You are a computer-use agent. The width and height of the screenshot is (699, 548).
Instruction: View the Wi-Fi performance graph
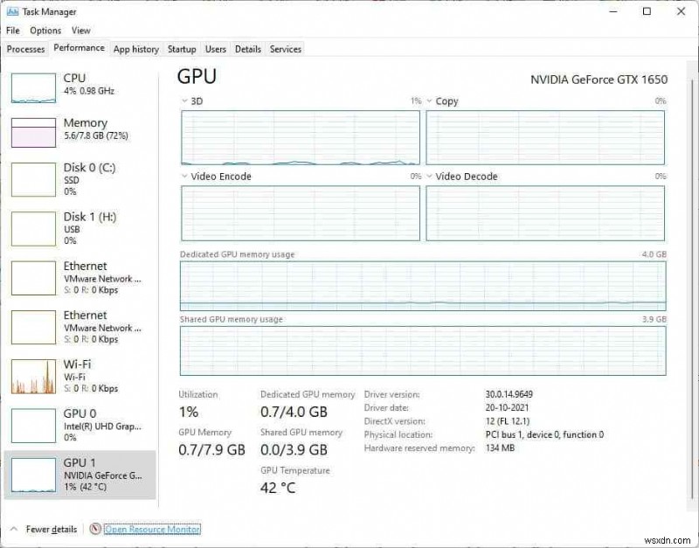coord(79,371)
